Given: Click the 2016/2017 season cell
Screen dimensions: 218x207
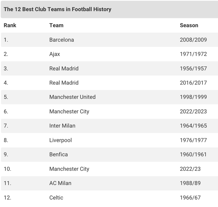Looking at the screenshot, I should pyautogui.click(x=193, y=83).
